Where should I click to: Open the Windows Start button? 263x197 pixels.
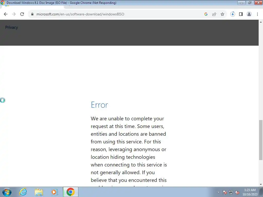point(7,192)
